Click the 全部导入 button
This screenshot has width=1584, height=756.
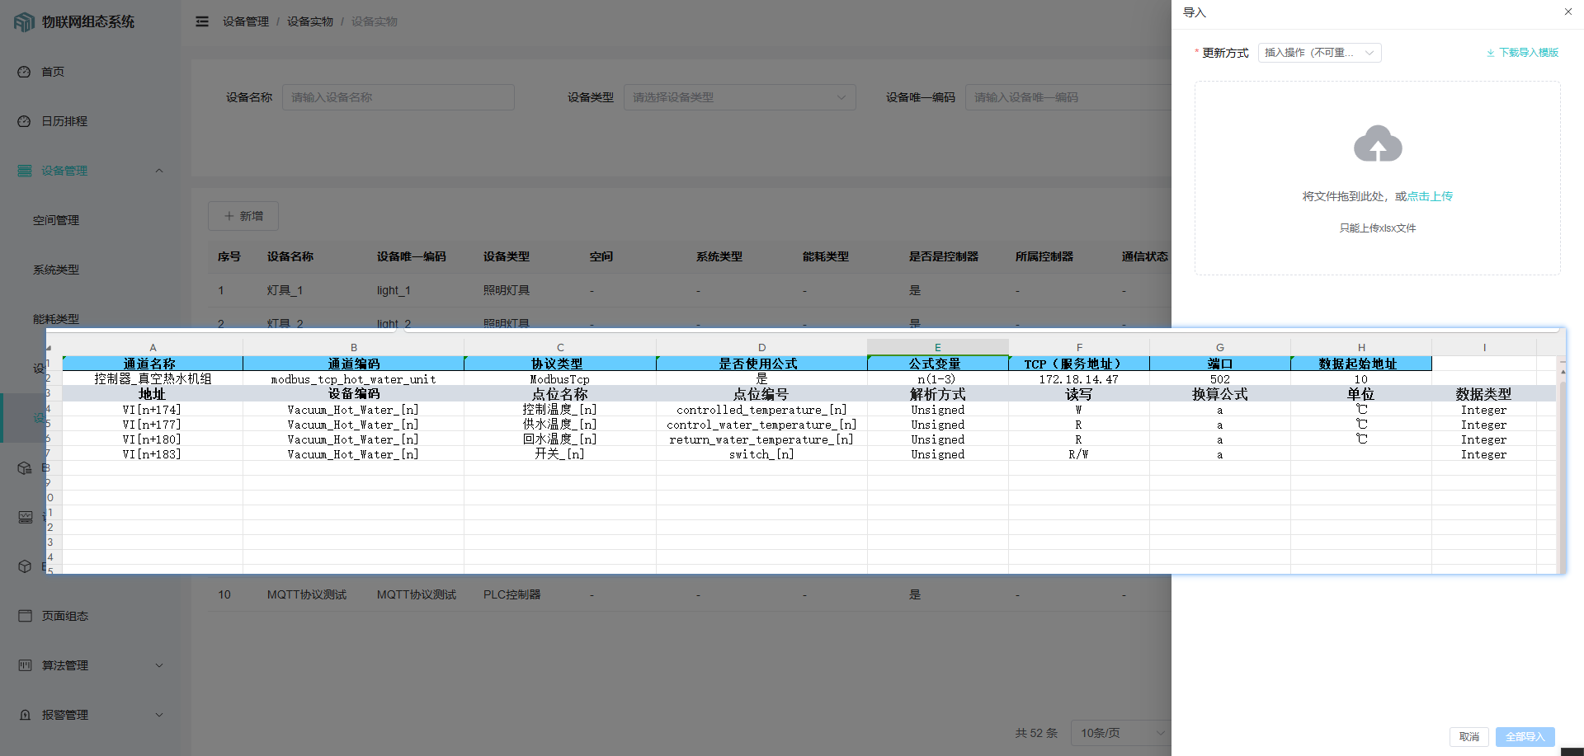[x=1525, y=737]
